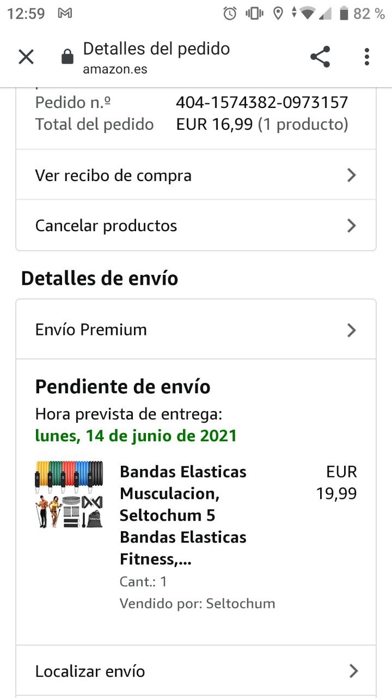Tap the Wi-Fi signal status icon
392x698 pixels.
[x=308, y=14]
